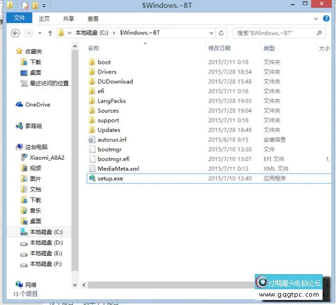Screen dimensions: 336x305
Task: Click the horizontal scrollbar left arrow
Action: (84, 285)
